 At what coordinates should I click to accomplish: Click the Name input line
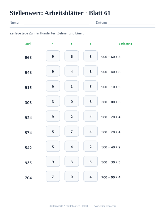click(56, 23)
